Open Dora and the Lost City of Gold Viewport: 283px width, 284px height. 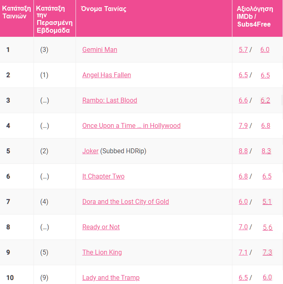pos(125,201)
